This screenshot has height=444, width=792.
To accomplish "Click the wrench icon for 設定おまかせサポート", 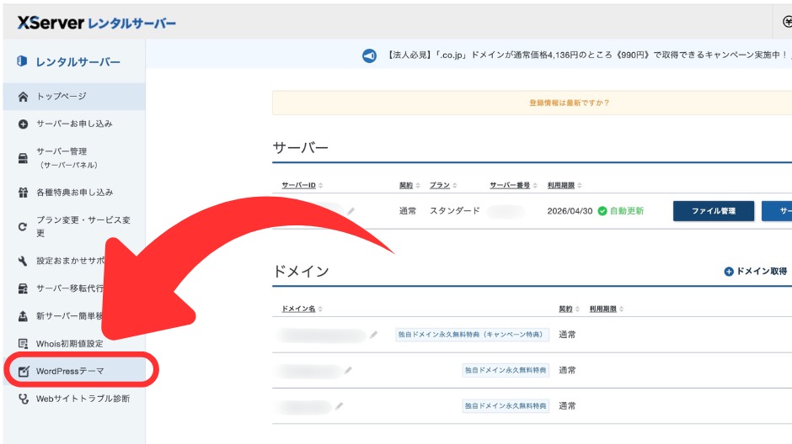I will coord(23,262).
